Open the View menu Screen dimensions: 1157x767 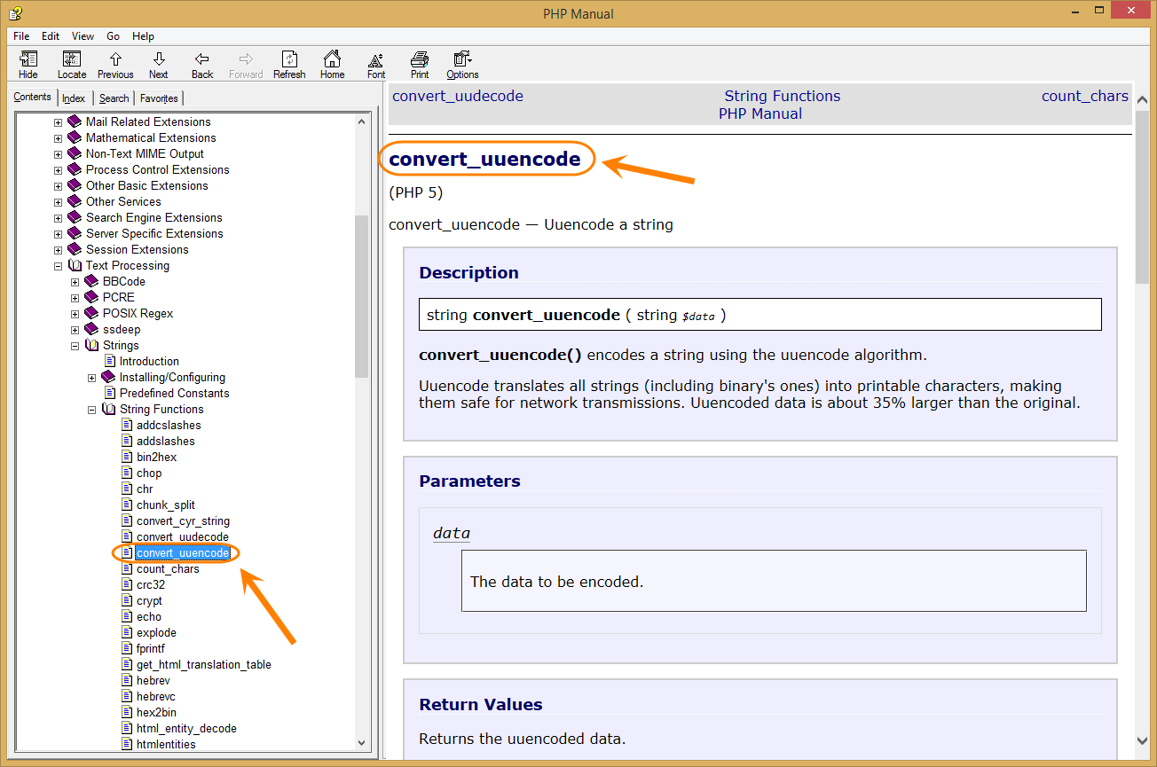pos(83,36)
